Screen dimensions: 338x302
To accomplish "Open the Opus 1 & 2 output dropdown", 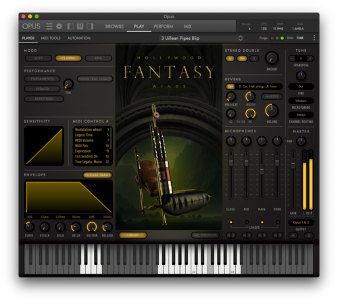I will click(x=301, y=222).
